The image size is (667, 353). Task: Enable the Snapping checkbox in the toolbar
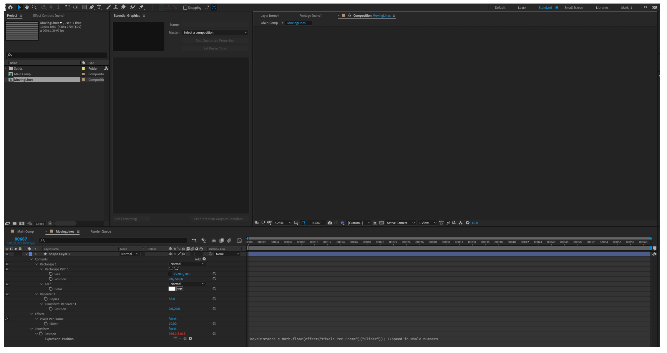(x=185, y=7)
